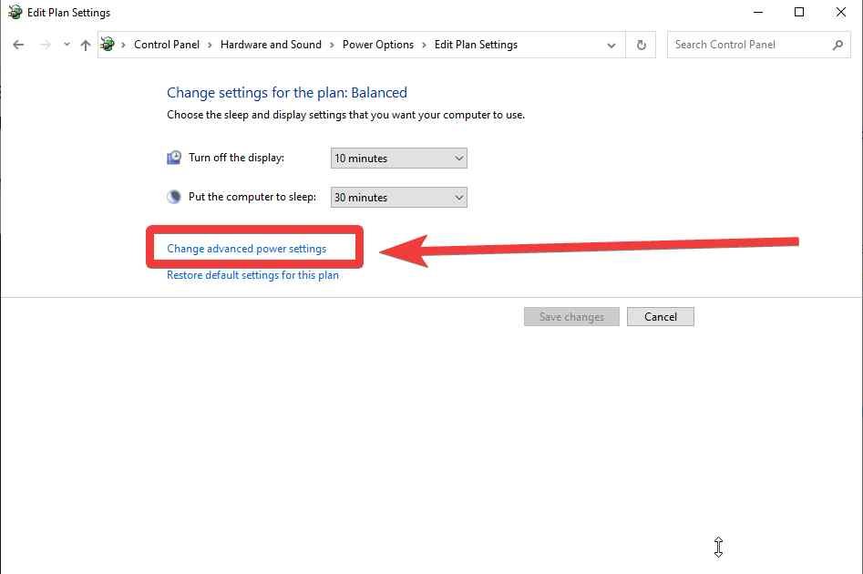Go back using the back arrow
Viewport: 863px width, 574px height.
(18, 45)
